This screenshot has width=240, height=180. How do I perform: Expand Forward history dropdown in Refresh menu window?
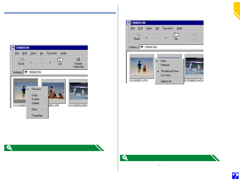pyautogui.click(x=166, y=38)
